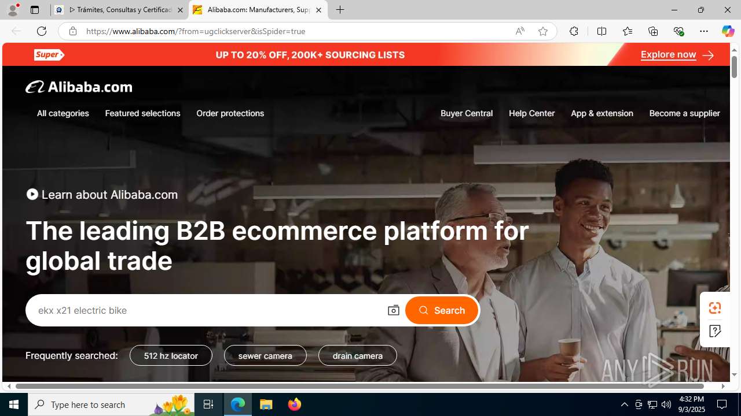
Task: Open the floating AI assistant icon
Action: point(715,308)
